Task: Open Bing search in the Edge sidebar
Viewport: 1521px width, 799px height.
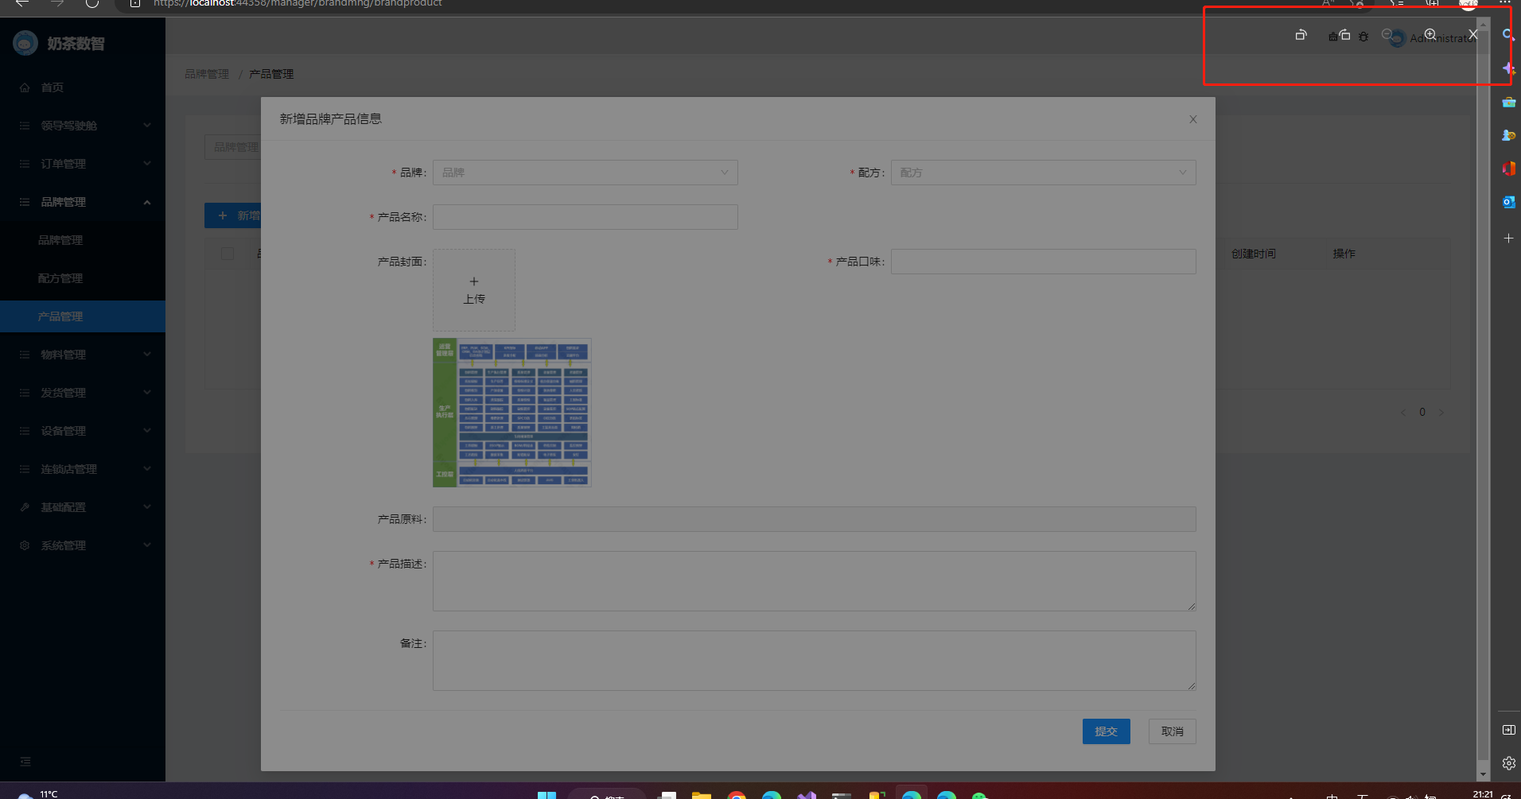Action: [x=1507, y=34]
